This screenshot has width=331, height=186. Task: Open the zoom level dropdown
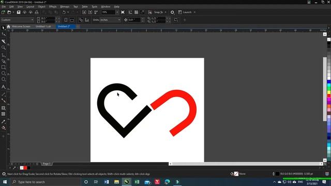click(117, 12)
